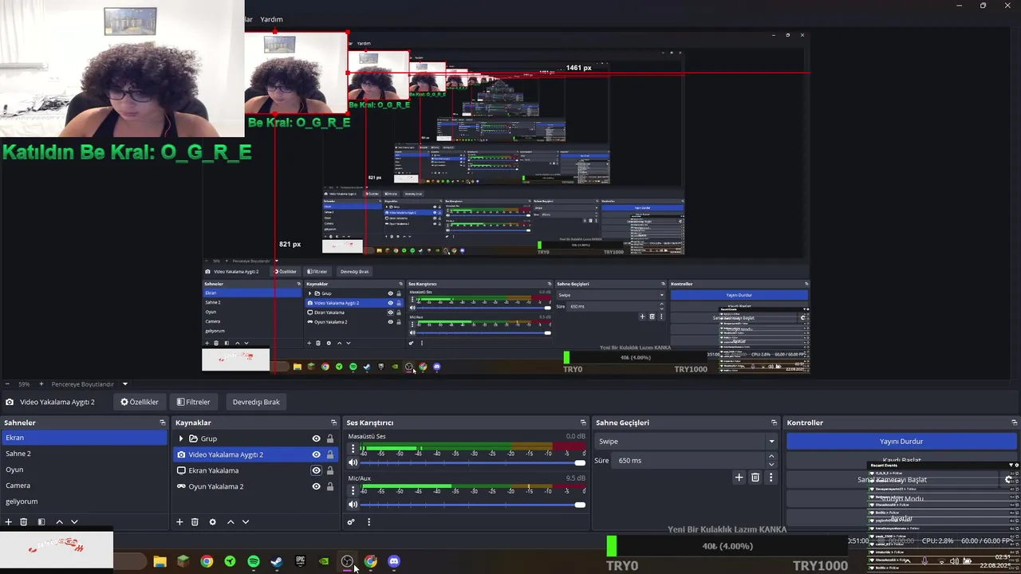The width and height of the screenshot is (1021, 574).
Task: Pop out the Kaynaklar dock
Action: [x=333, y=423]
